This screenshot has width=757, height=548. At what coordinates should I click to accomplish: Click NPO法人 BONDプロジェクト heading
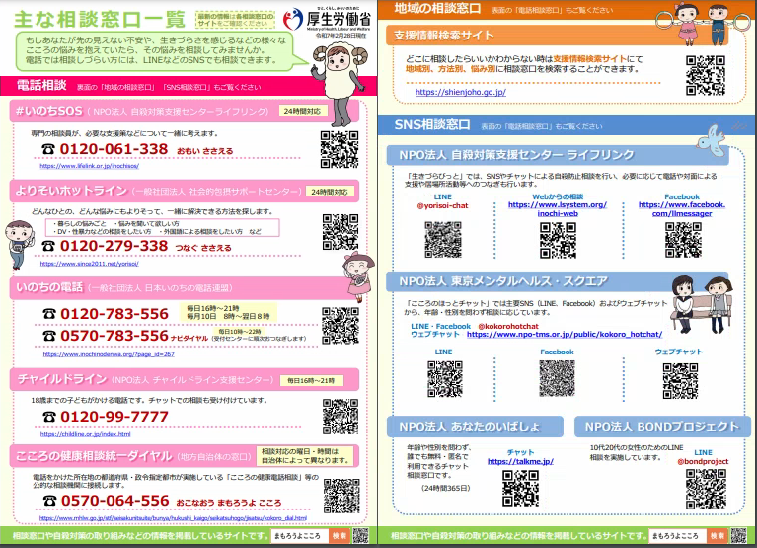(662, 427)
